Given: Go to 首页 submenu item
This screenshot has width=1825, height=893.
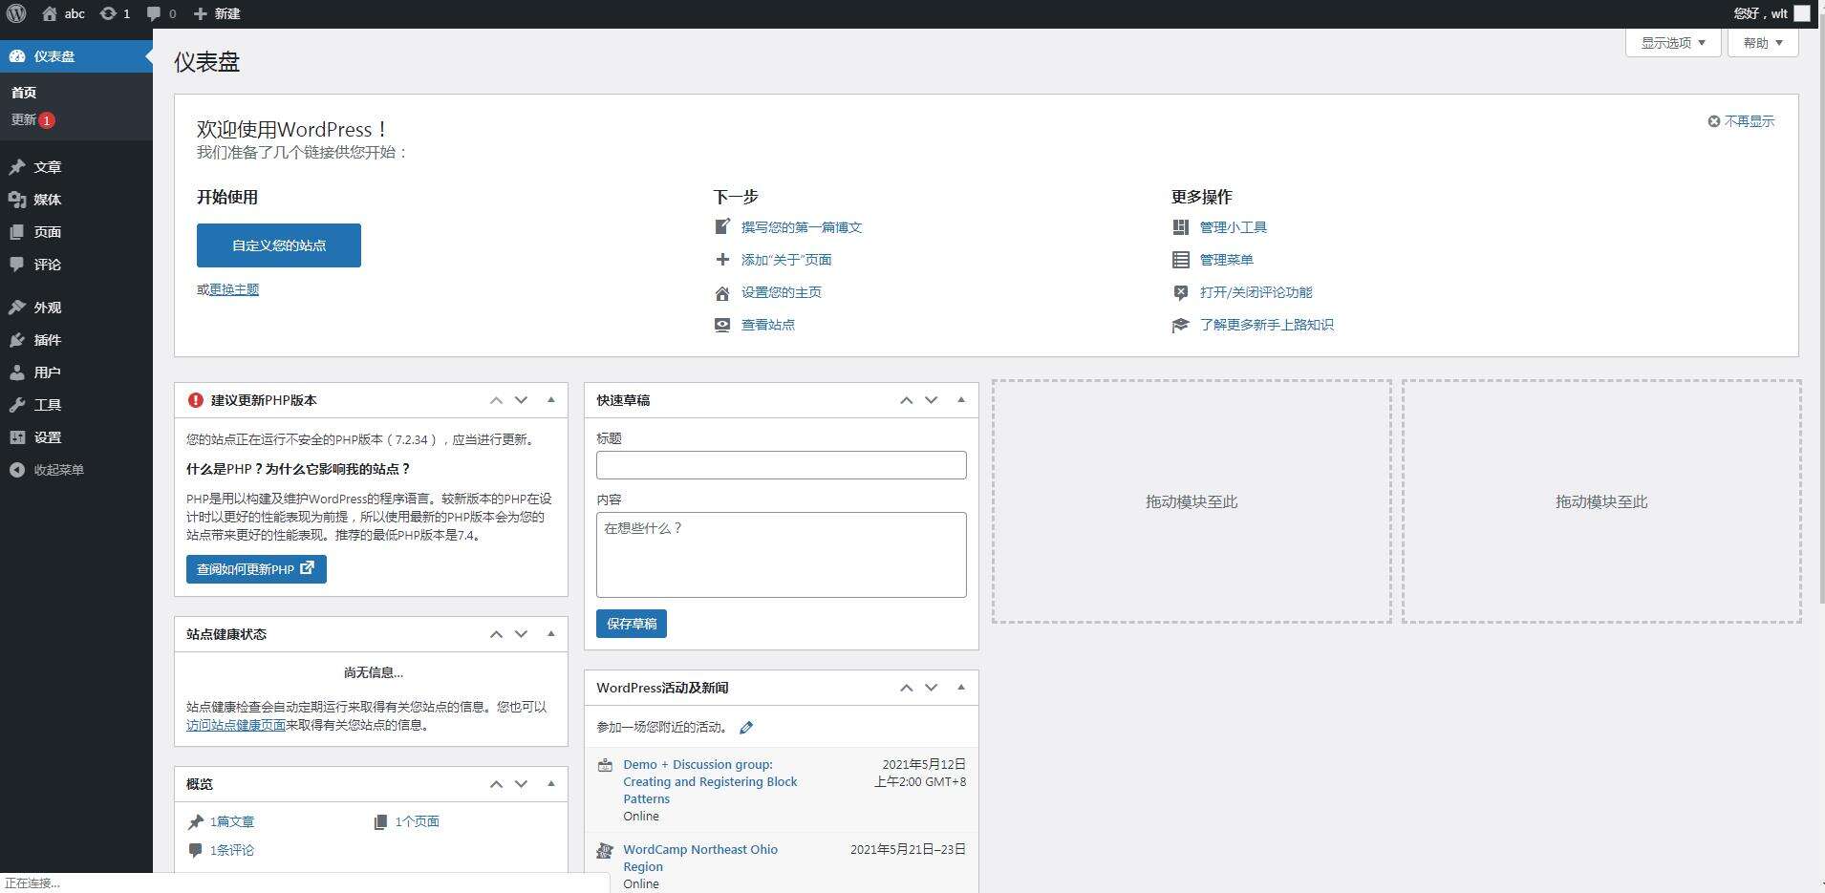Looking at the screenshot, I should pos(24,93).
